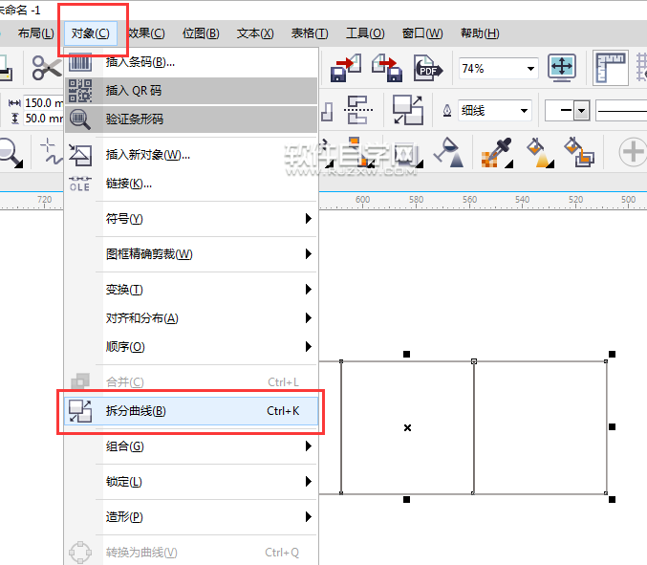Select the color eyedropper tool

coord(497,153)
